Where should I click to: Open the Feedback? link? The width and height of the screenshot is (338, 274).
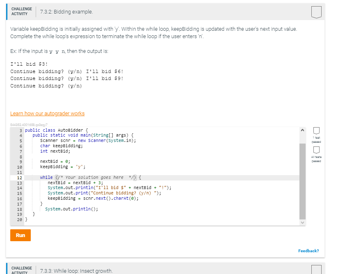pos(308,251)
